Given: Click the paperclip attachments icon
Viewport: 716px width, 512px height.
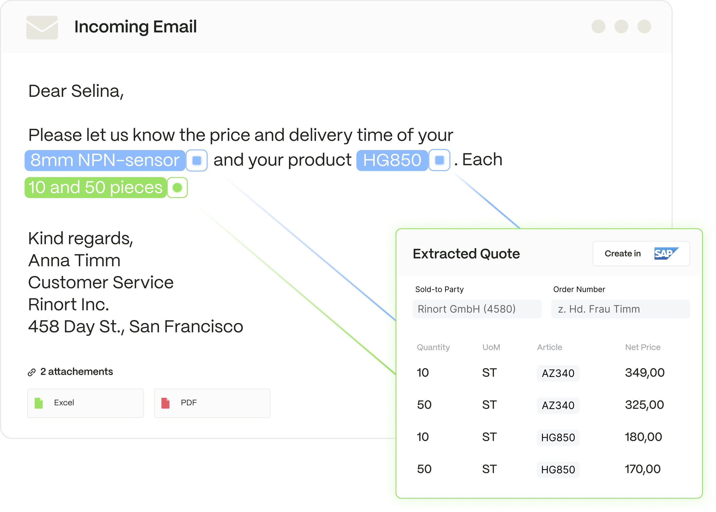Looking at the screenshot, I should point(31,372).
